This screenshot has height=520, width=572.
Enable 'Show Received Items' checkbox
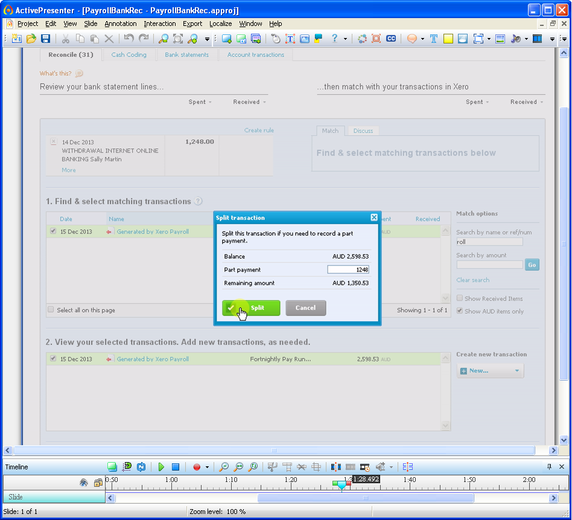pos(460,299)
